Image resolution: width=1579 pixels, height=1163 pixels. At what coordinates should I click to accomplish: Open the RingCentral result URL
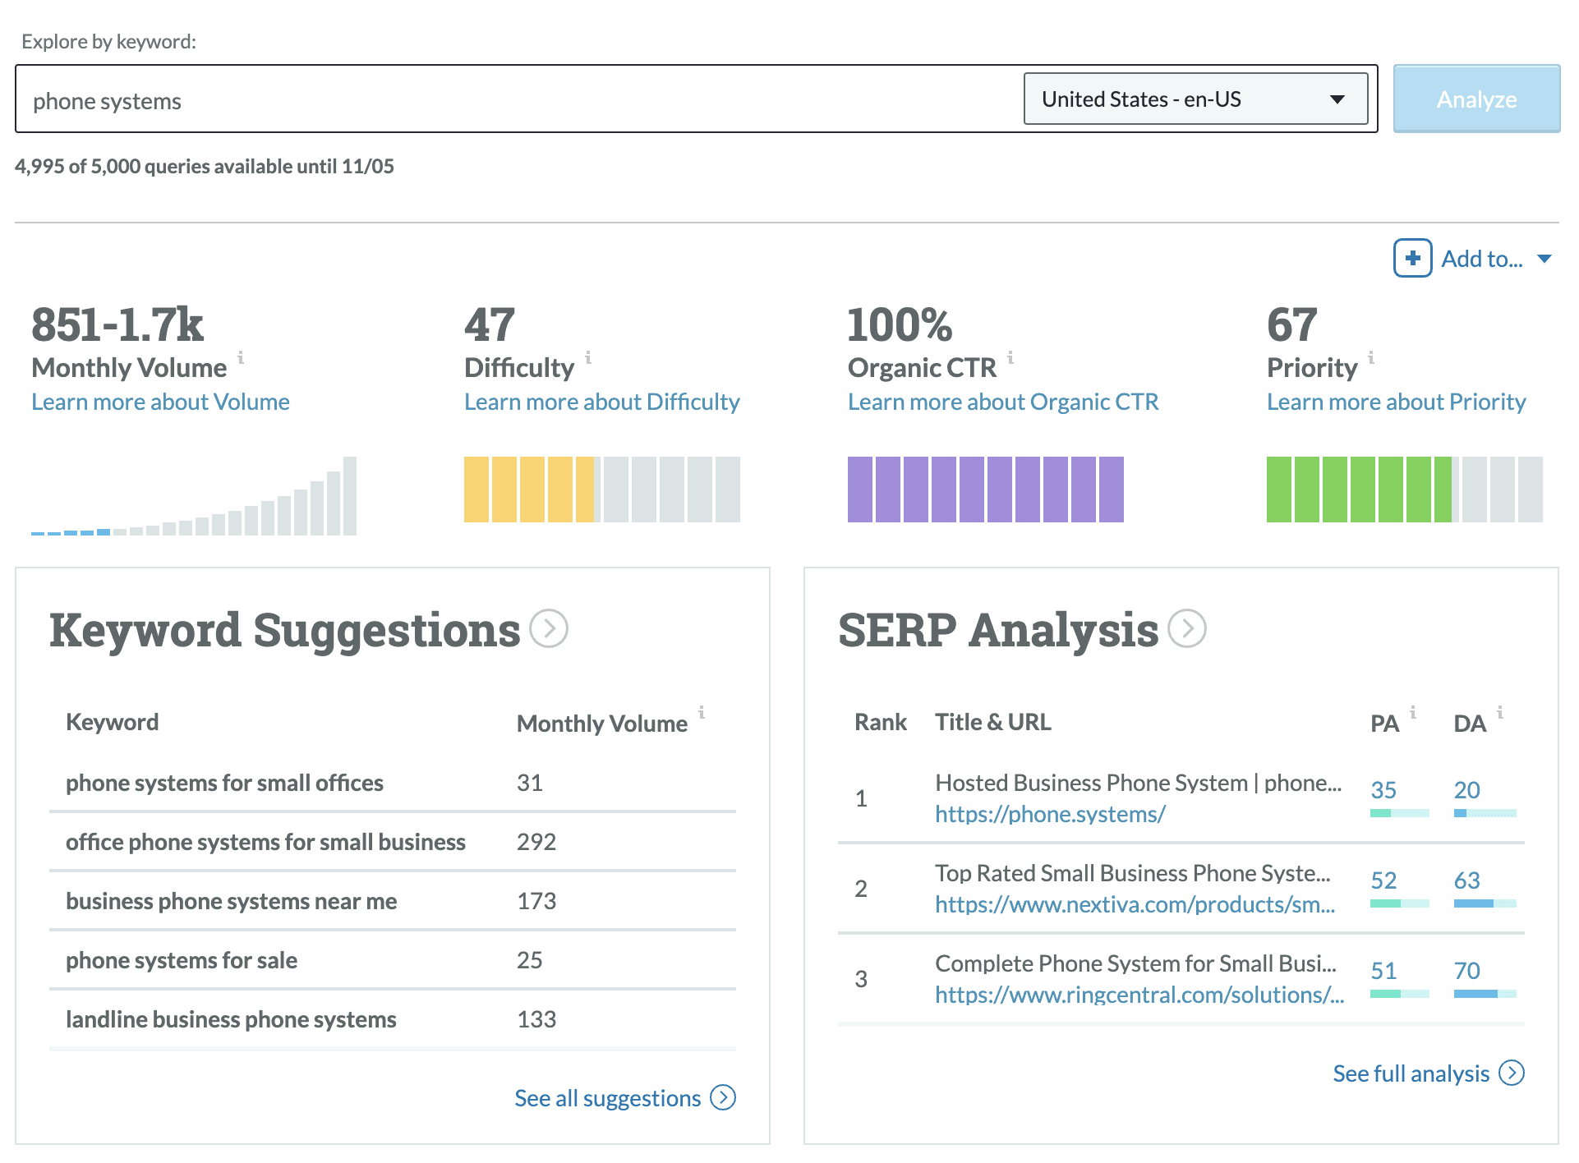[1139, 995]
